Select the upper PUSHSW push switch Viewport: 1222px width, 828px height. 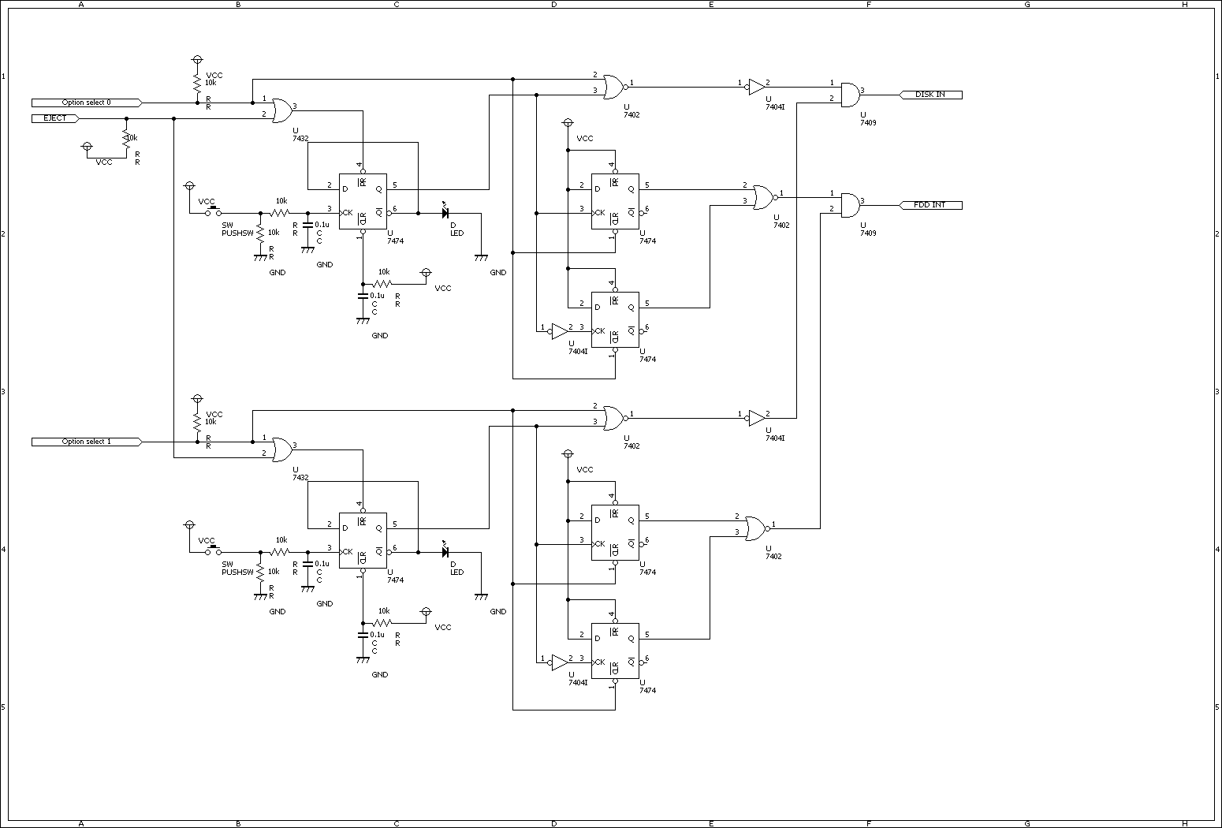(x=213, y=212)
